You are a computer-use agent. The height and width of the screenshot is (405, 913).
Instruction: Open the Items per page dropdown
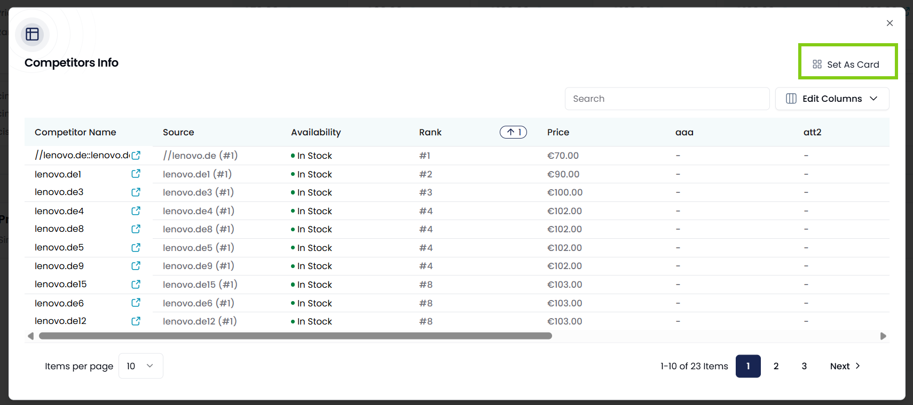click(140, 366)
